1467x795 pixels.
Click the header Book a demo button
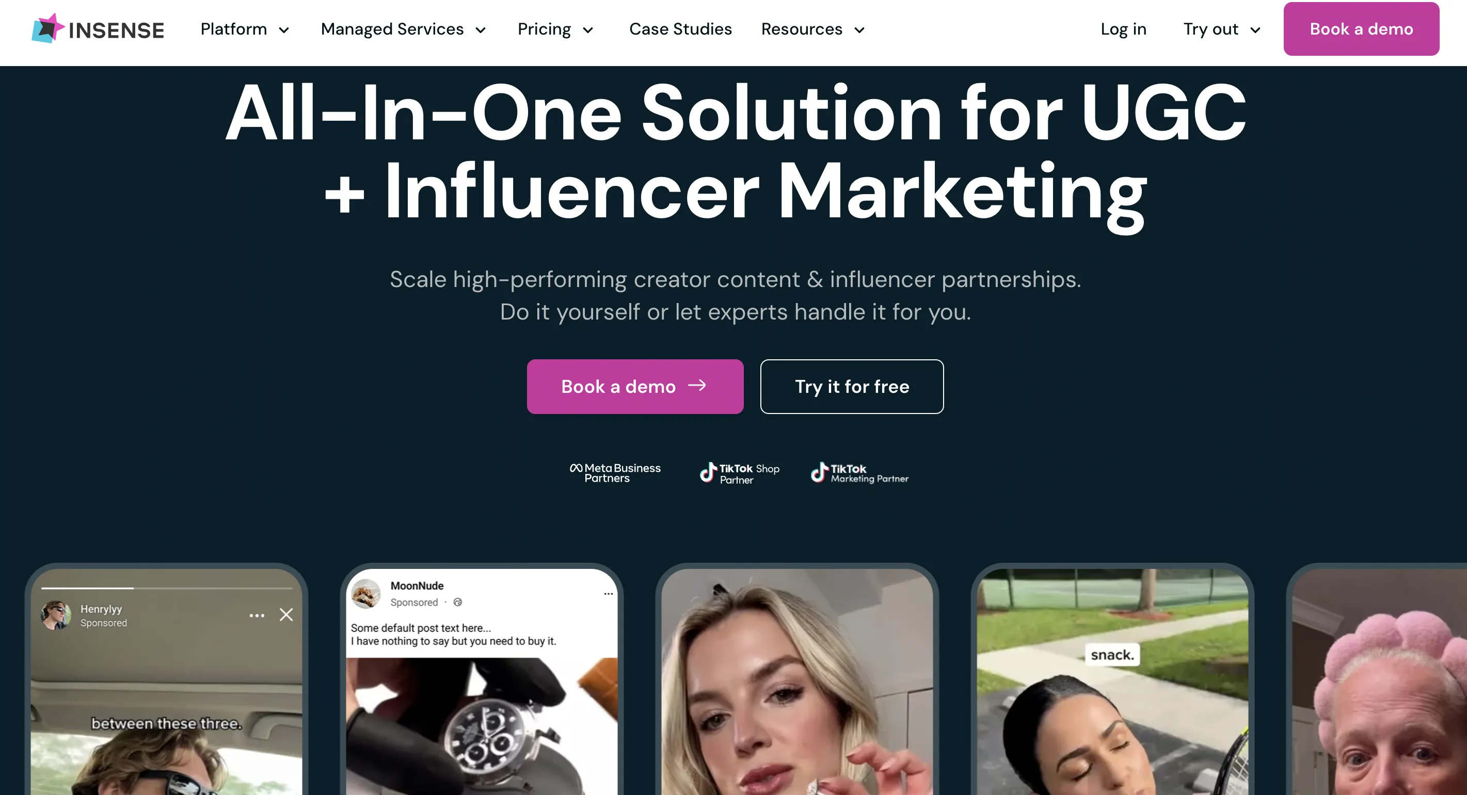coord(1361,29)
